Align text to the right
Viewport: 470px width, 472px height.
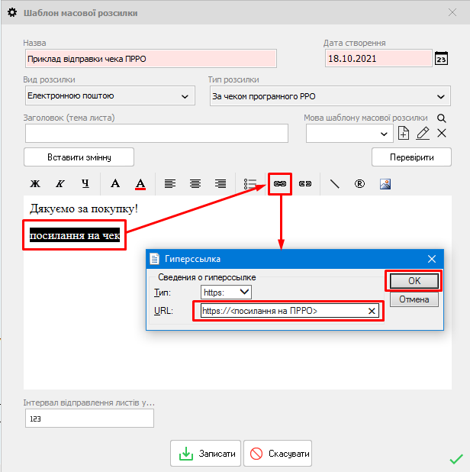221,183
